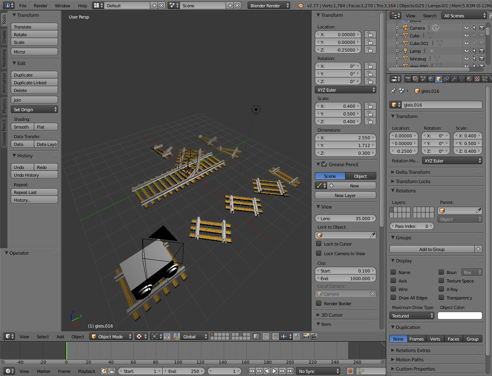Expand the Delta Transform panel
492x376 pixels.
(x=413, y=172)
